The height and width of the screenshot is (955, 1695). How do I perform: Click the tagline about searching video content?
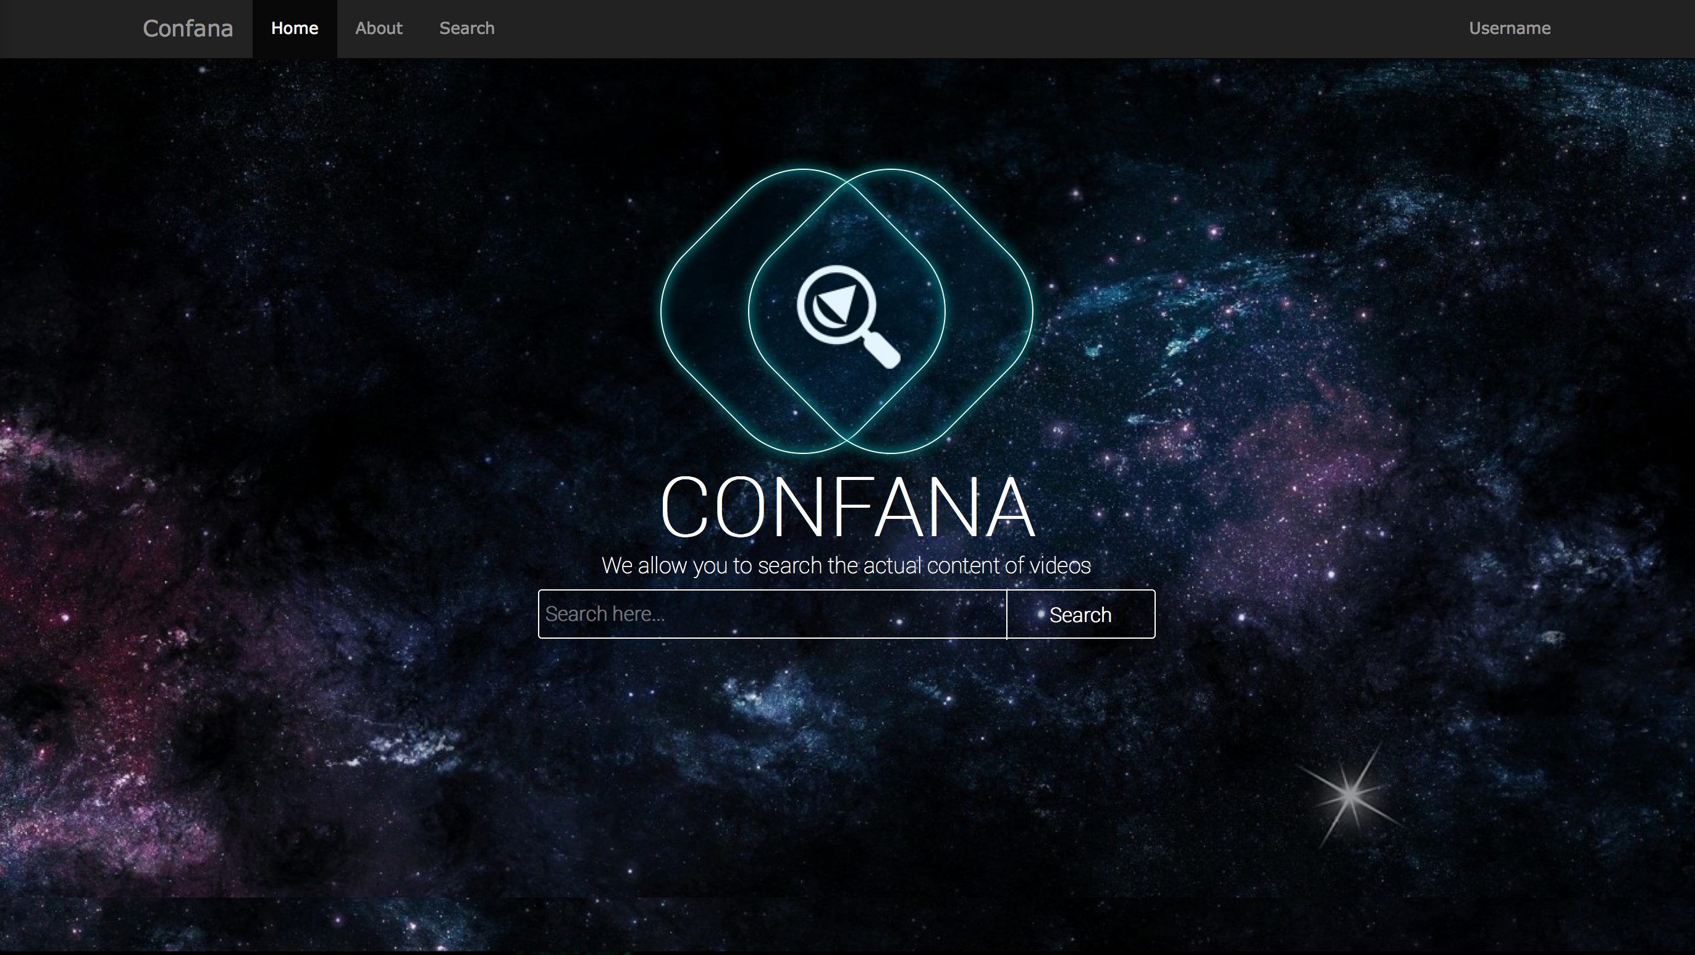point(846,565)
